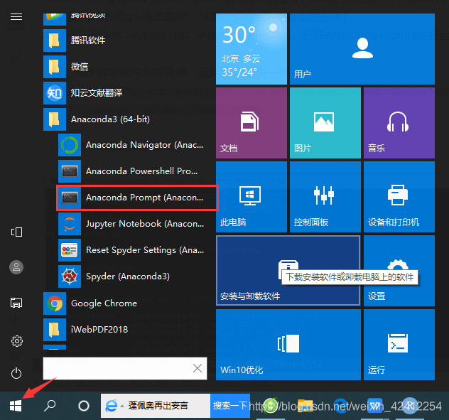
Task: Click the Windows Start button
Action: [x=16, y=406]
